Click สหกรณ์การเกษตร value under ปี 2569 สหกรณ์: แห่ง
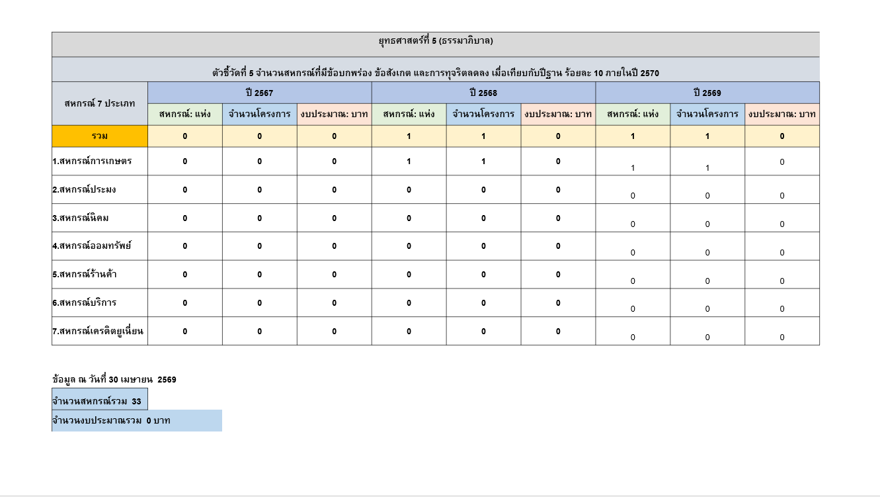 tap(633, 161)
